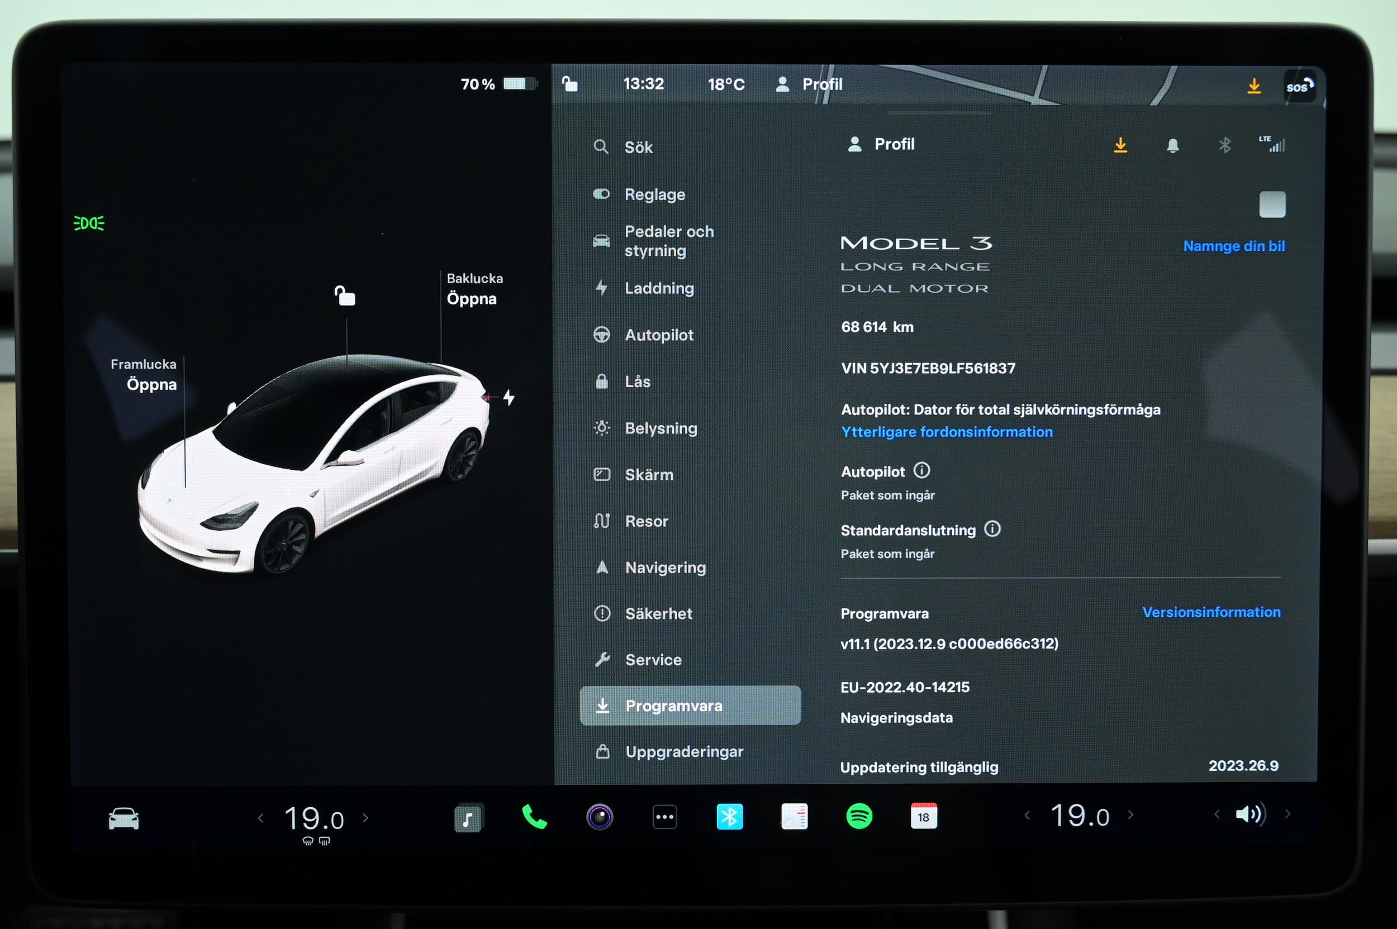1397x929 pixels.
Task: Open Versionsinformation link
Action: (x=1211, y=612)
